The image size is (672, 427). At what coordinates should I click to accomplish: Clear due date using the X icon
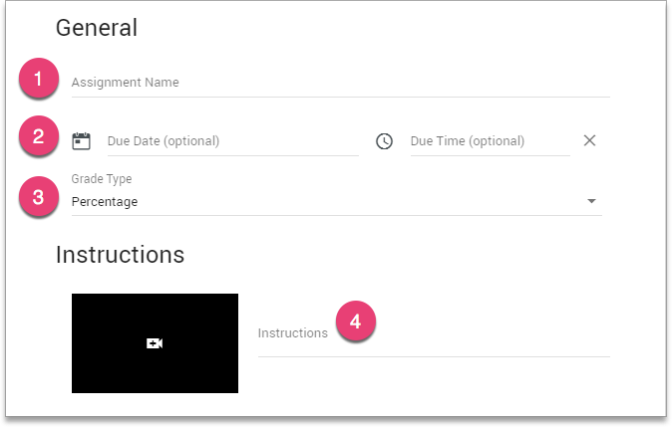589,140
